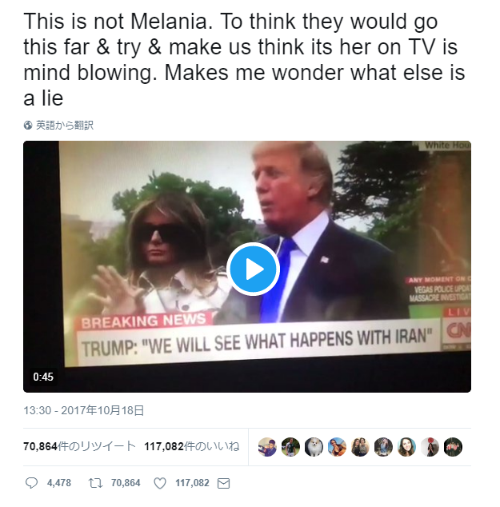The image size is (500, 507).
Task: Play the embedded CNN video
Action: [253, 269]
